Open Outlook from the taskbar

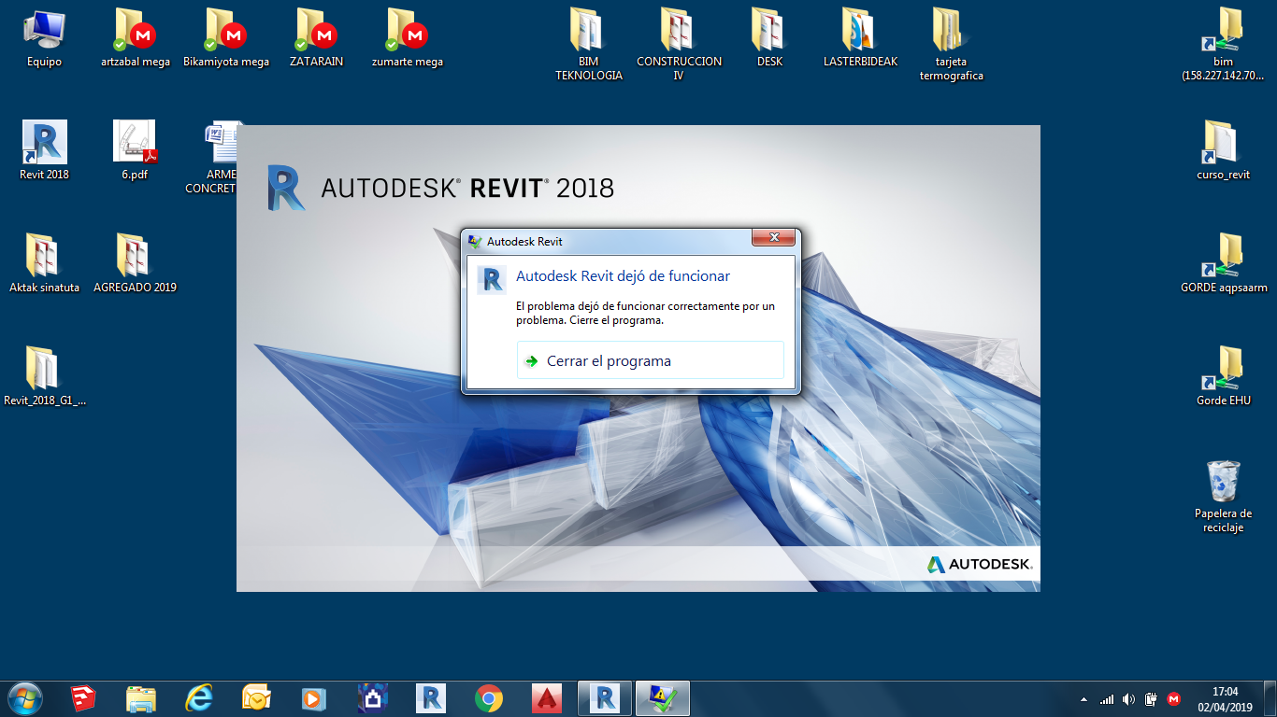pyautogui.click(x=257, y=697)
